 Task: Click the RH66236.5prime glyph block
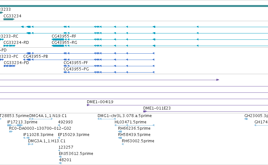pyautogui.click(x=120, y=132)
